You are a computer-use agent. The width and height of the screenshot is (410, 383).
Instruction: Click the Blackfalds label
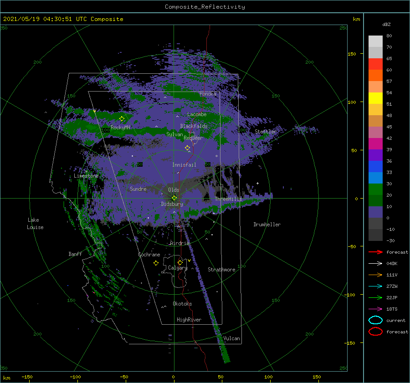(194, 126)
